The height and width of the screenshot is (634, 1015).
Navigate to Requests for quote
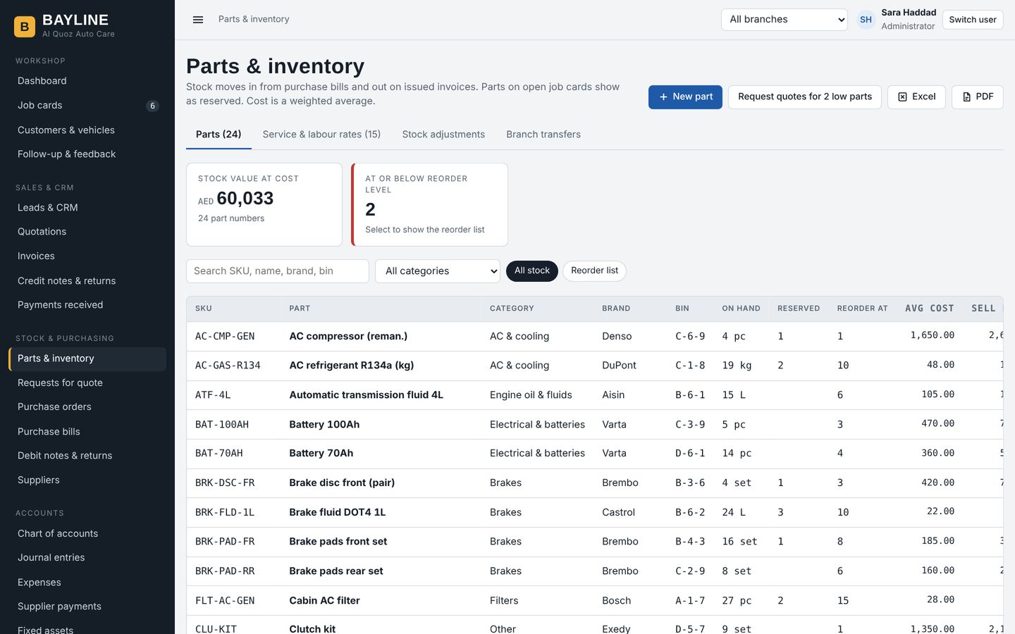point(87,383)
